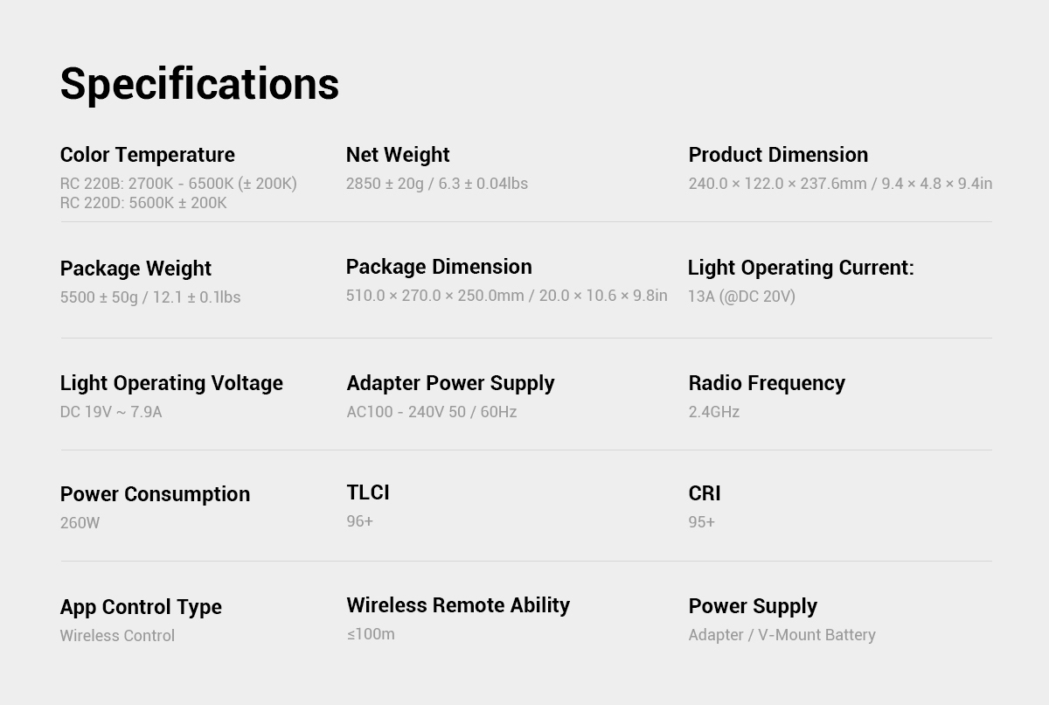Screen dimensions: 1049x705
Task: Click the Light Operating Voltage heading
Action: pyautogui.click(x=171, y=383)
